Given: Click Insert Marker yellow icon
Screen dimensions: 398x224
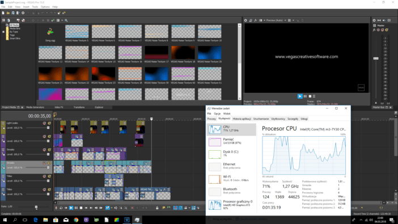Looking at the screenshot, I should 163,208.
